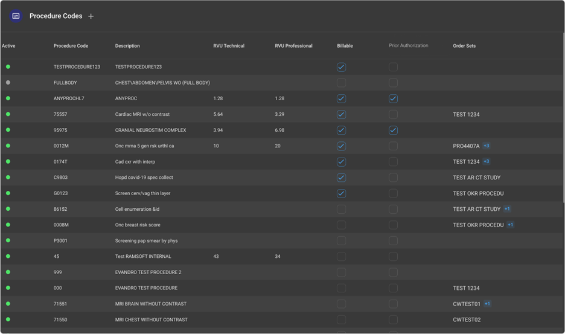Click the green active dot for TESTPROCEDURE123
The height and width of the screenshot is (334, 565).
click(8, 67)
